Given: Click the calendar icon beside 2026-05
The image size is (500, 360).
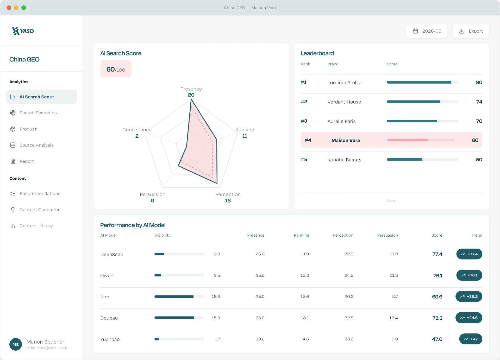Looking at the screenshot, I should pyautogui.click(x=415, y=31).
